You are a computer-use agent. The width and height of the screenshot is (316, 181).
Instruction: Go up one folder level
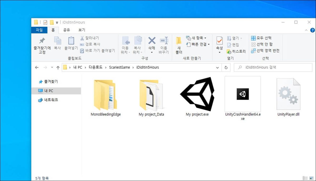(58, 68)
